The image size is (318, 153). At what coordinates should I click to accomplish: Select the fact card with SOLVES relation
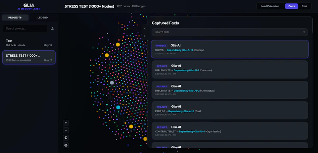(230, 49)
